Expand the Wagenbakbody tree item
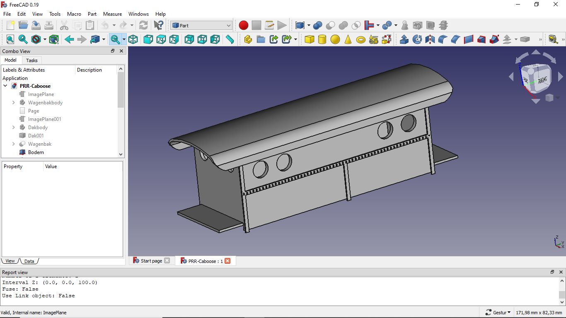The width and height of the screenshot is (566, 318). click(x=13, y=103)
